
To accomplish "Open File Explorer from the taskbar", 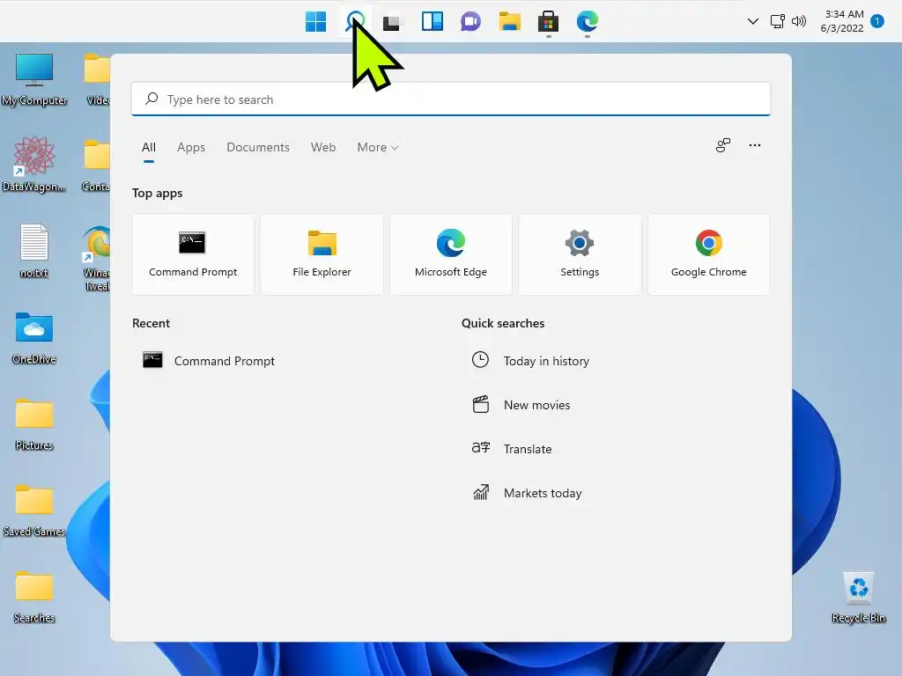I will coord(510,22).
